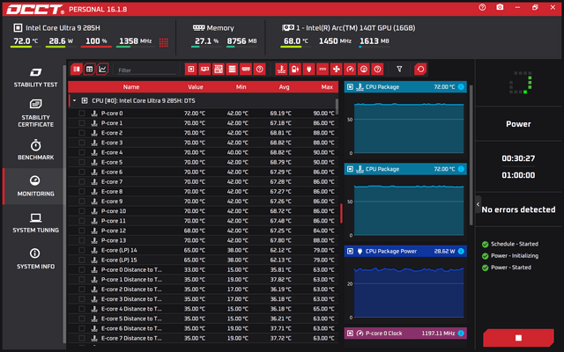Sort by the Max column header

tap(327, 87)
